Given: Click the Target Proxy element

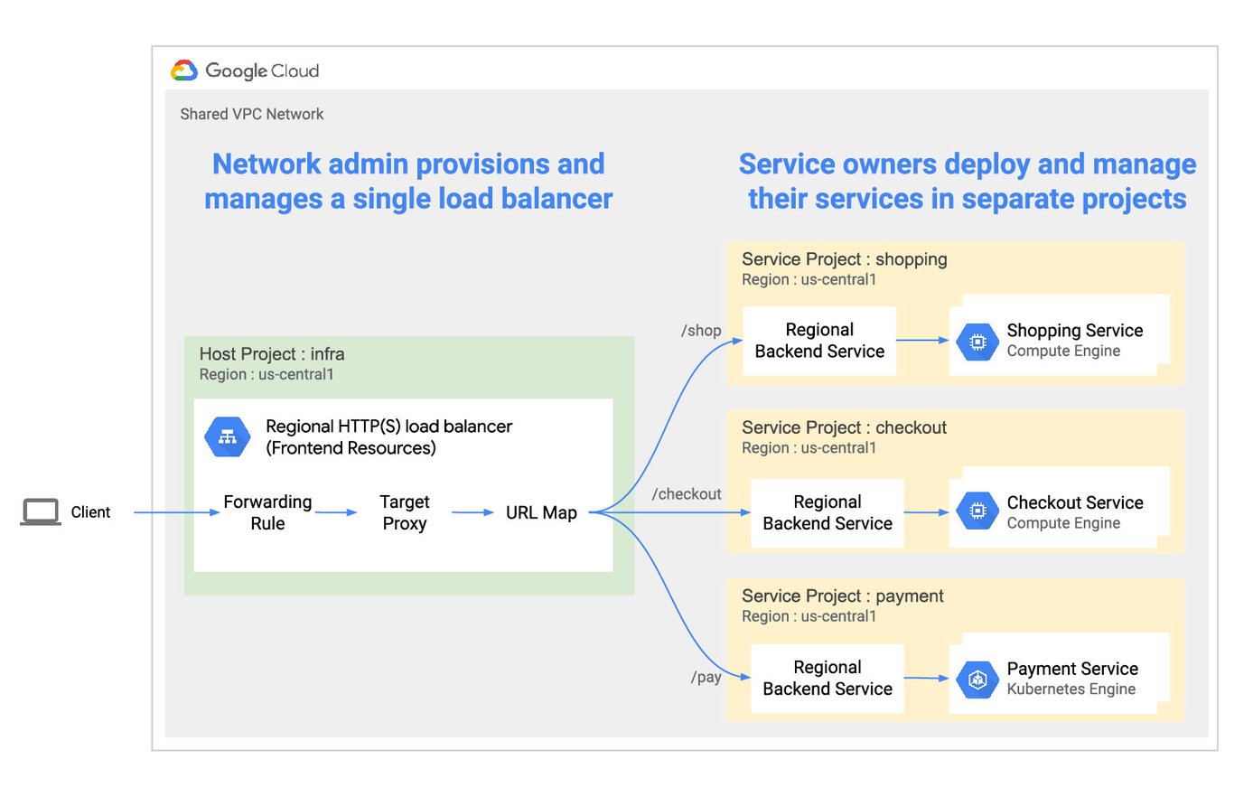Looking at the screenshot, I should coord(404,512).
